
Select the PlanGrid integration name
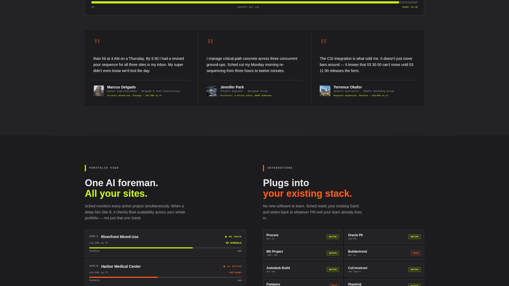point(355,284)
